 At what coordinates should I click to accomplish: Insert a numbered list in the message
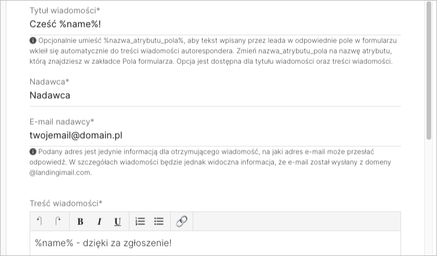[x=140, y=221]
